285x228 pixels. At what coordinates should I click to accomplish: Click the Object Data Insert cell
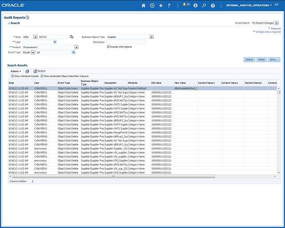[69, 88]
